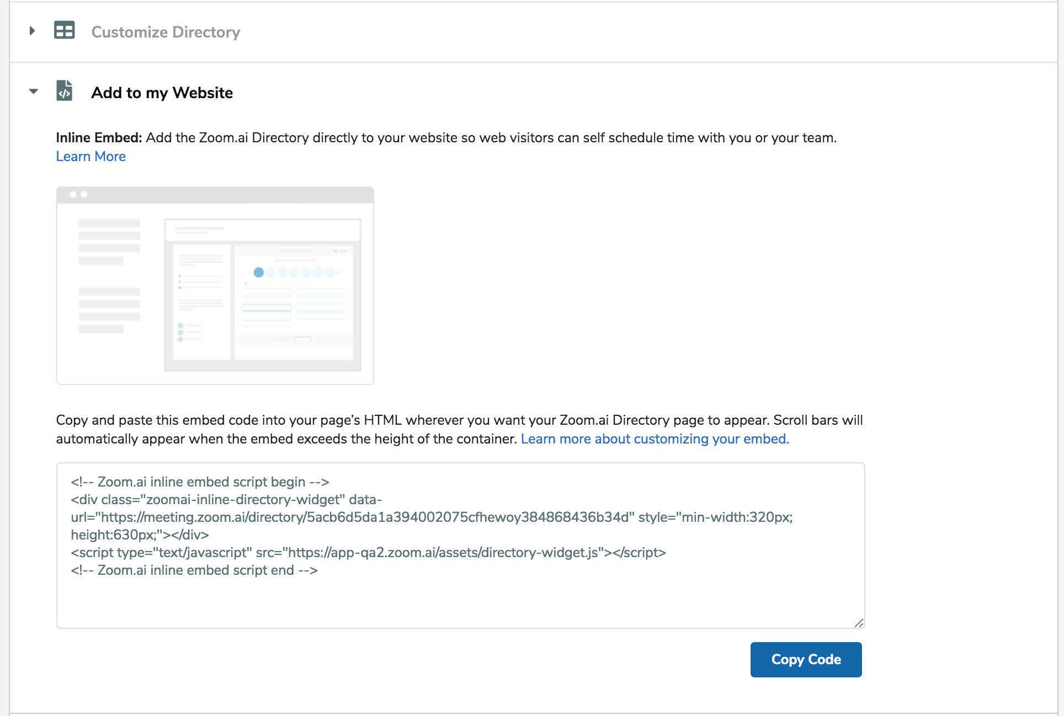
Task: Click the inline embed preview thumbnail
Action: (x=215, y=285)
